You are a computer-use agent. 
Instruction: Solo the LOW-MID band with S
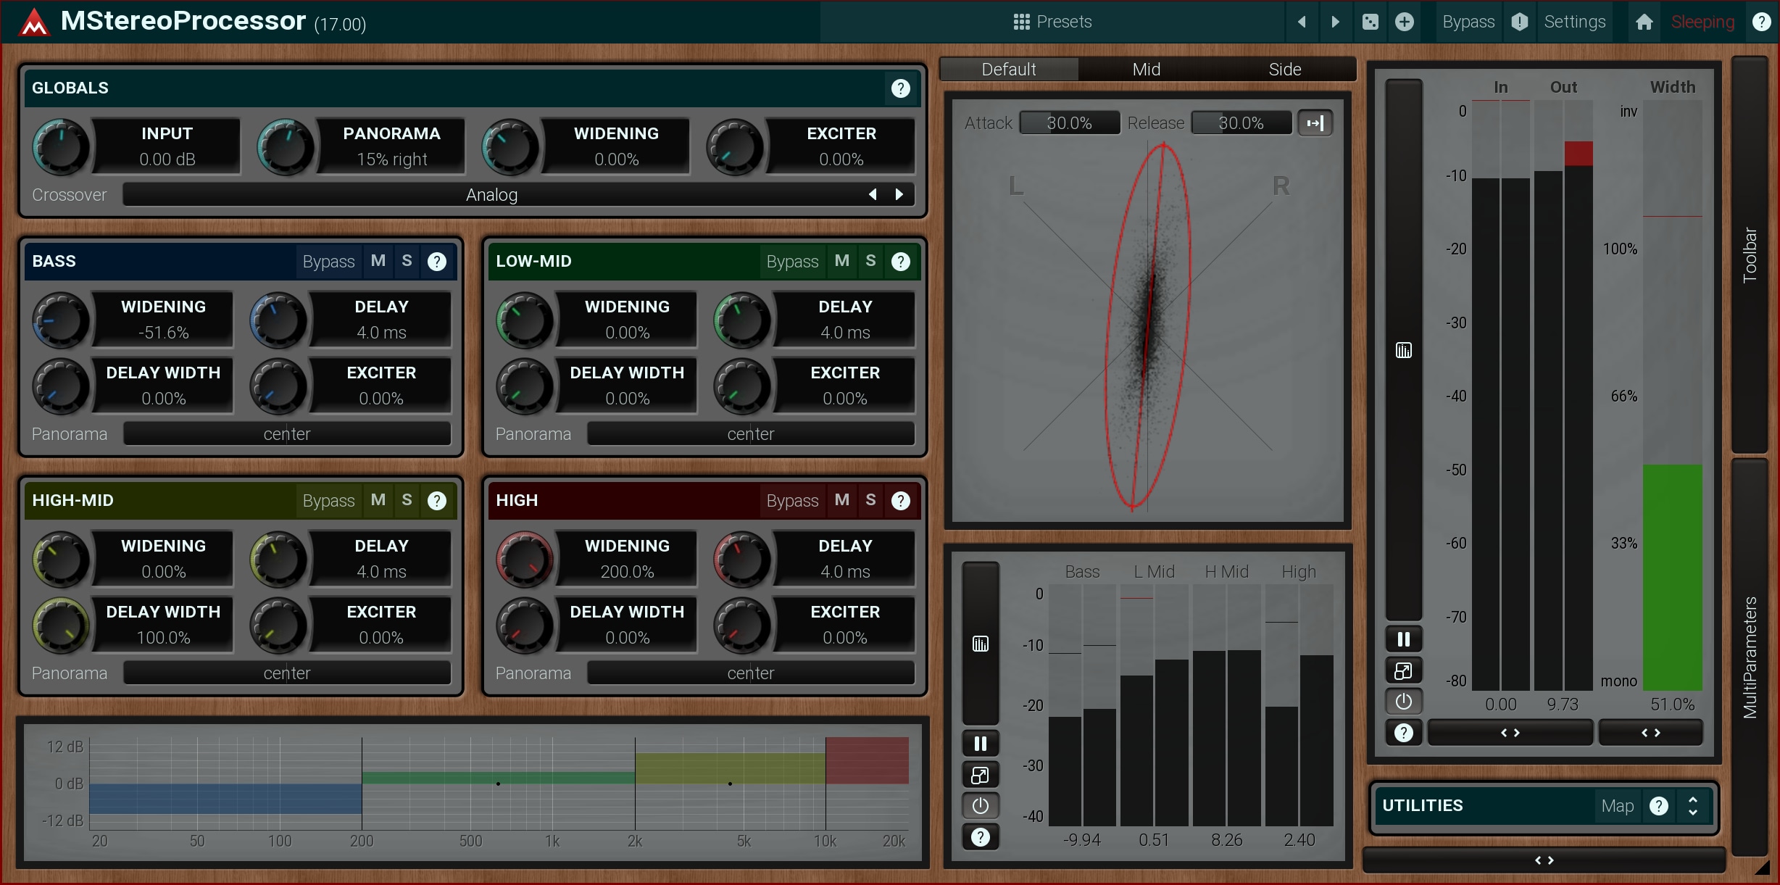pyautogui.click(x=870, y=261)
